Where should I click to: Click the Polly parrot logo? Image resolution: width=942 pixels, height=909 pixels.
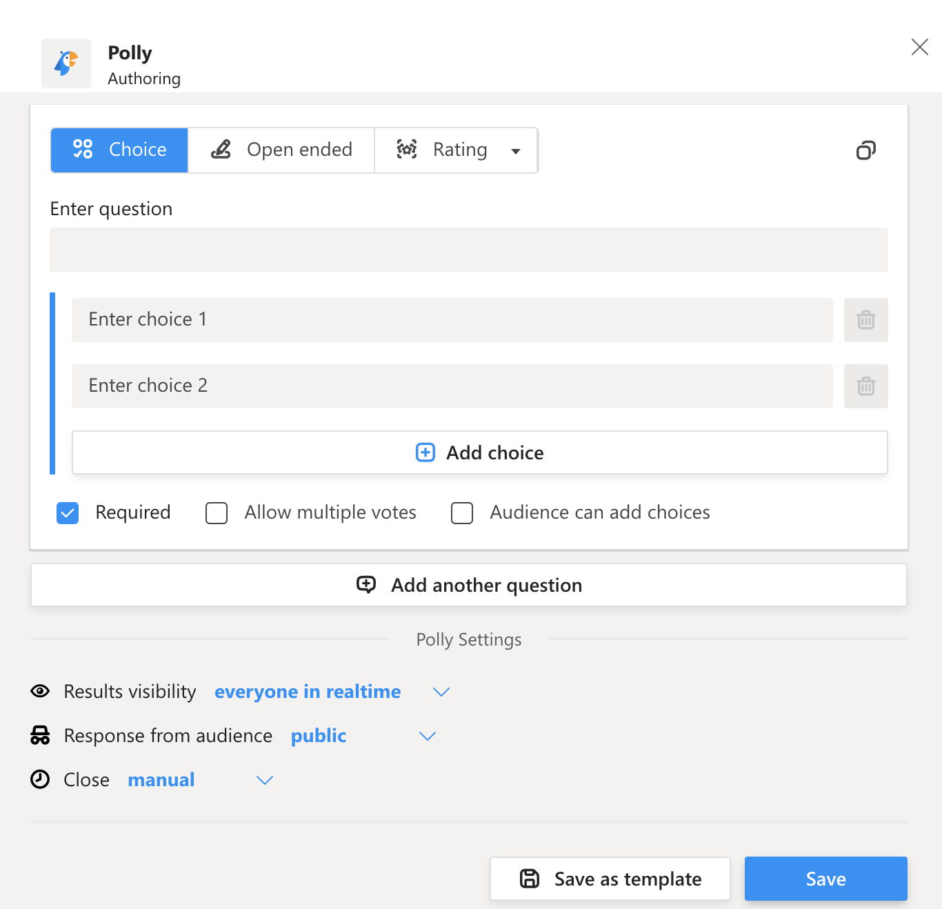tap(66, 63)
